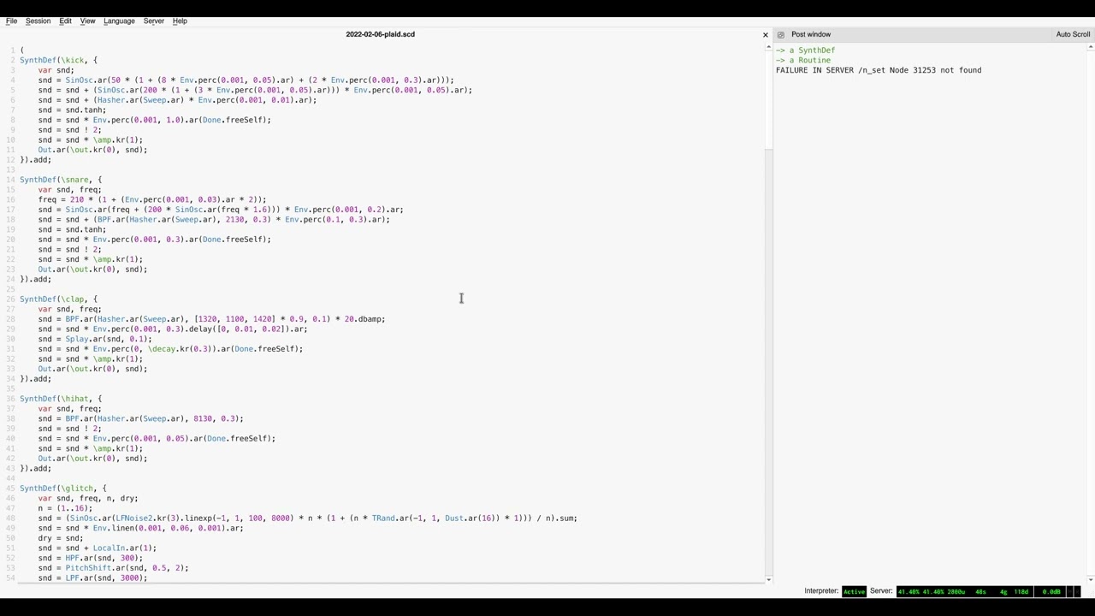1095x616 pixels.
Task: Click the 'var snd, freq, n, dry;' line
Action: pyautogui.click(x=88, y=498)
